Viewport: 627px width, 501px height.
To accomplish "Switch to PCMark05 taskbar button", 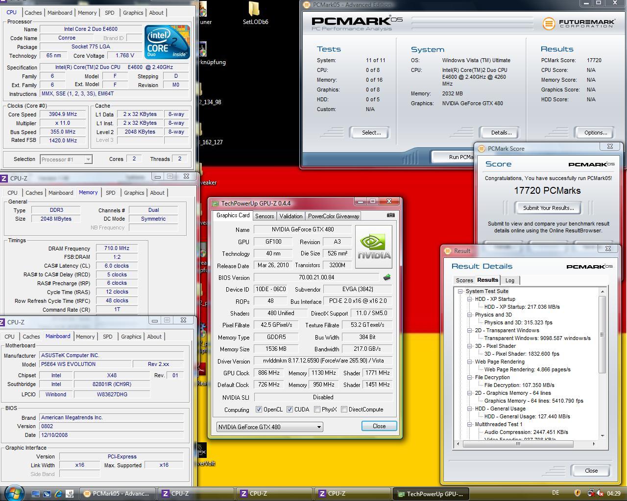I will click(x=118, y=494).
